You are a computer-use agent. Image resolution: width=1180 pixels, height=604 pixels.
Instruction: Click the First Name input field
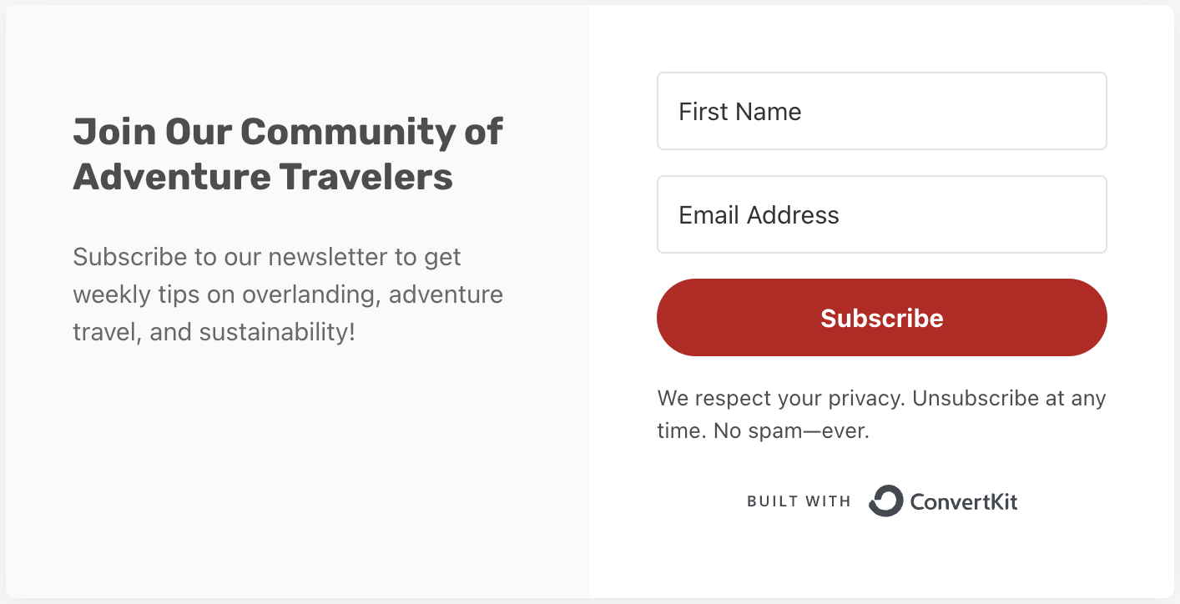pyautogui.click(x=882, y=111)
